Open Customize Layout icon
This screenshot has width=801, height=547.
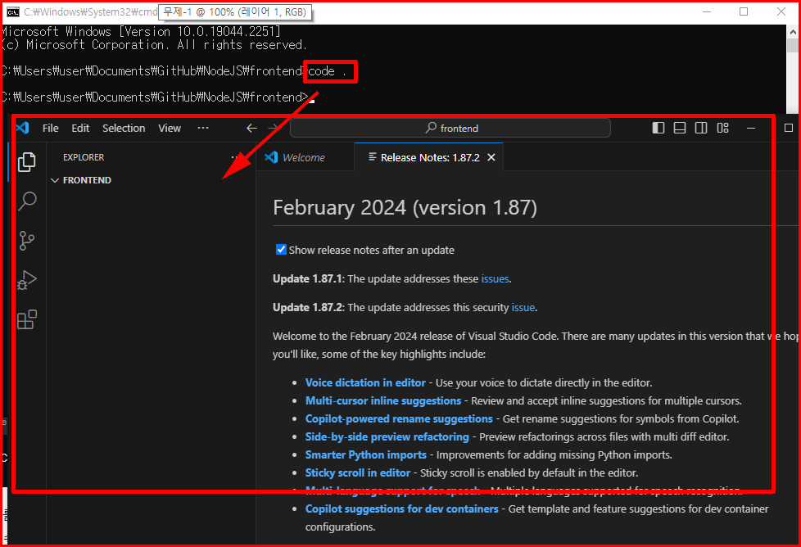(x=722, y=128)
